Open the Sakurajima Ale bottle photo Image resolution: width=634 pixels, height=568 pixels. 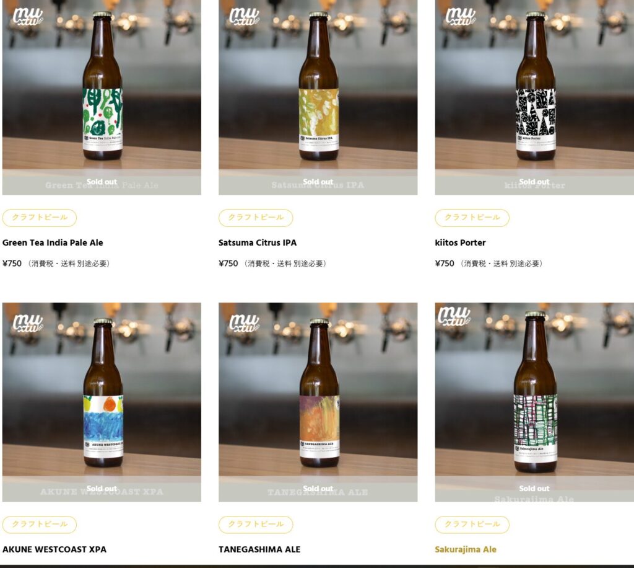point(534,402)
